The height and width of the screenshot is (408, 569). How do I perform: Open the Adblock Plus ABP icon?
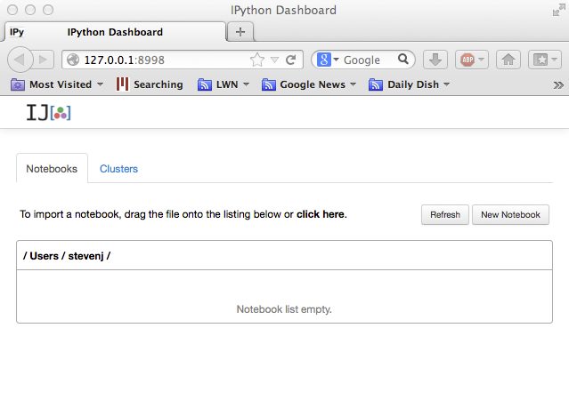tap(467, 60)
